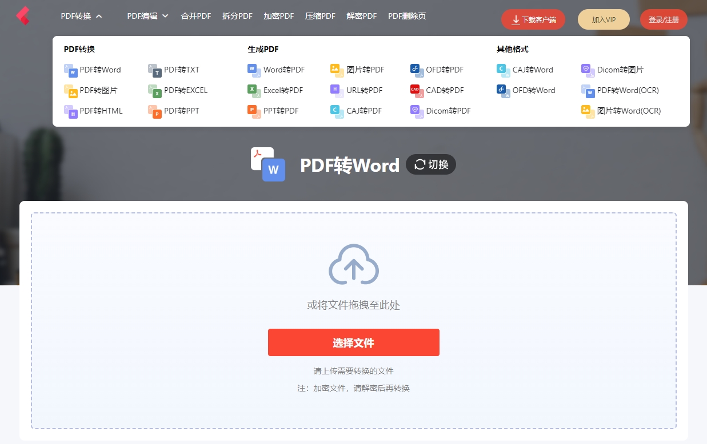The width and height of the screenshot is (707, 444).
Task: Open the 拆分PDF nav item
Action: (x=237, y=16)
